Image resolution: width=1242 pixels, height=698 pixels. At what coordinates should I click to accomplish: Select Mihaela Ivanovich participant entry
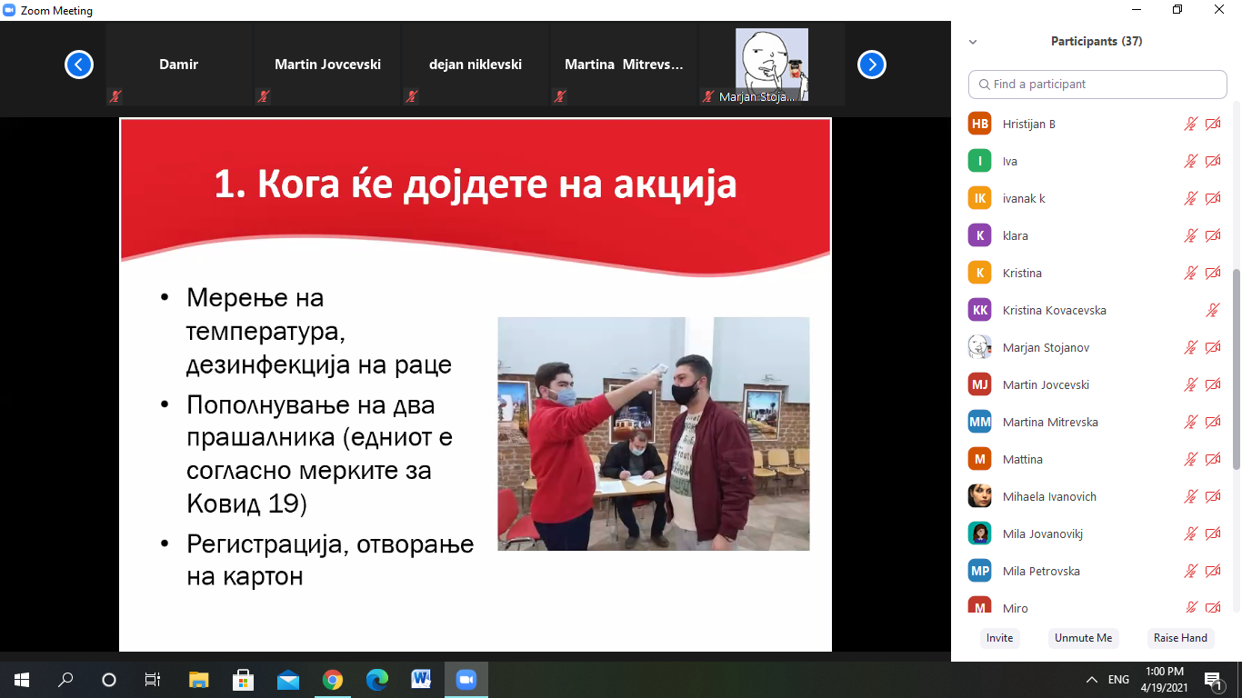point(1049,496)
